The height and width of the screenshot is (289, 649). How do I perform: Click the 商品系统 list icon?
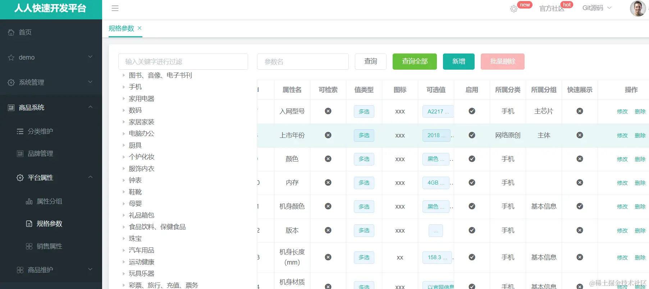[x=11, y=107]
